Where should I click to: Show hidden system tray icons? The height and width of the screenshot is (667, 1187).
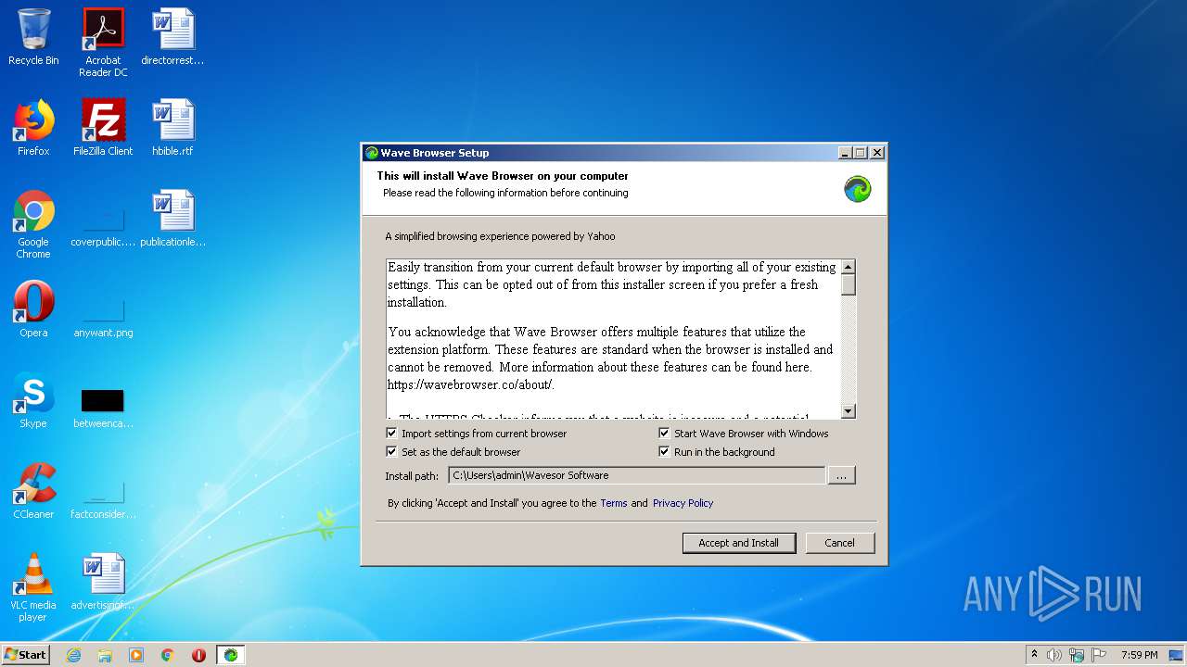click(x=1034, y=655)
